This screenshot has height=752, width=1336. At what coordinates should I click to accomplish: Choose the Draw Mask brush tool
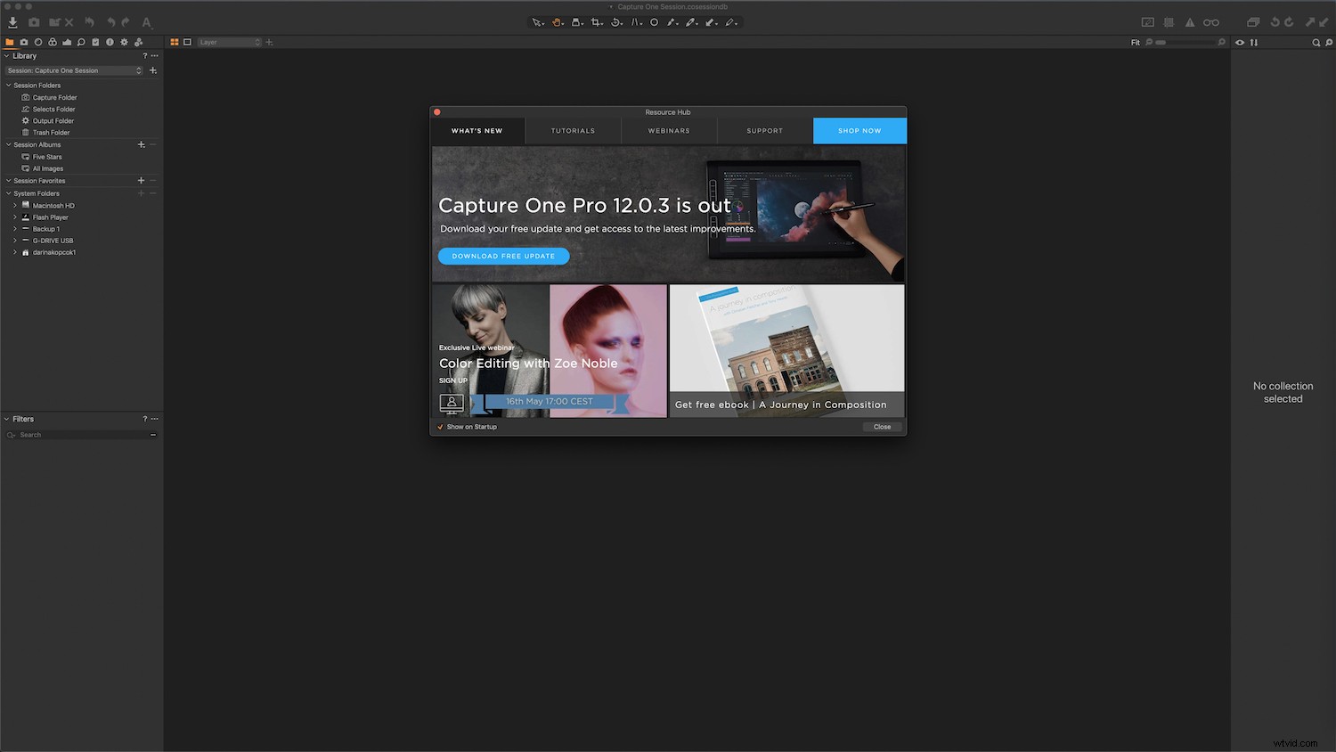pos(673,22)
